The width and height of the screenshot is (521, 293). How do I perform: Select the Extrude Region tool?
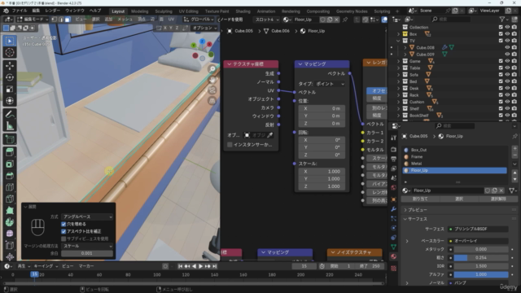pyautogui.click(x=10, y=152)
